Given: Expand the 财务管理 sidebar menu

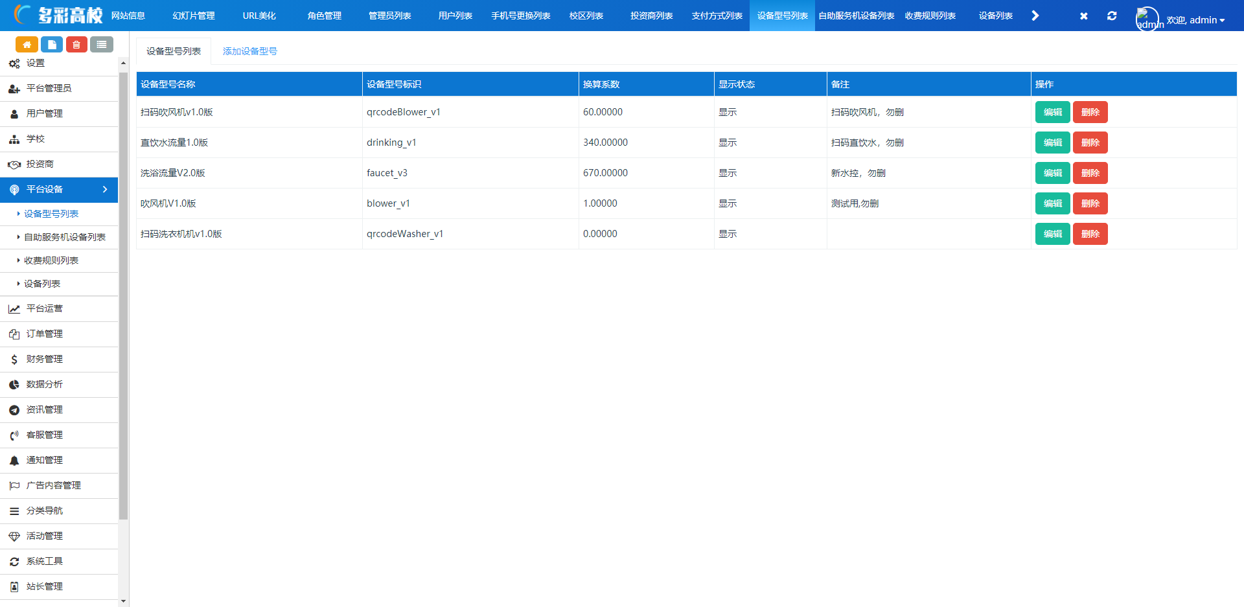Looking at the screenshot, I should click(x=59, y=360).
